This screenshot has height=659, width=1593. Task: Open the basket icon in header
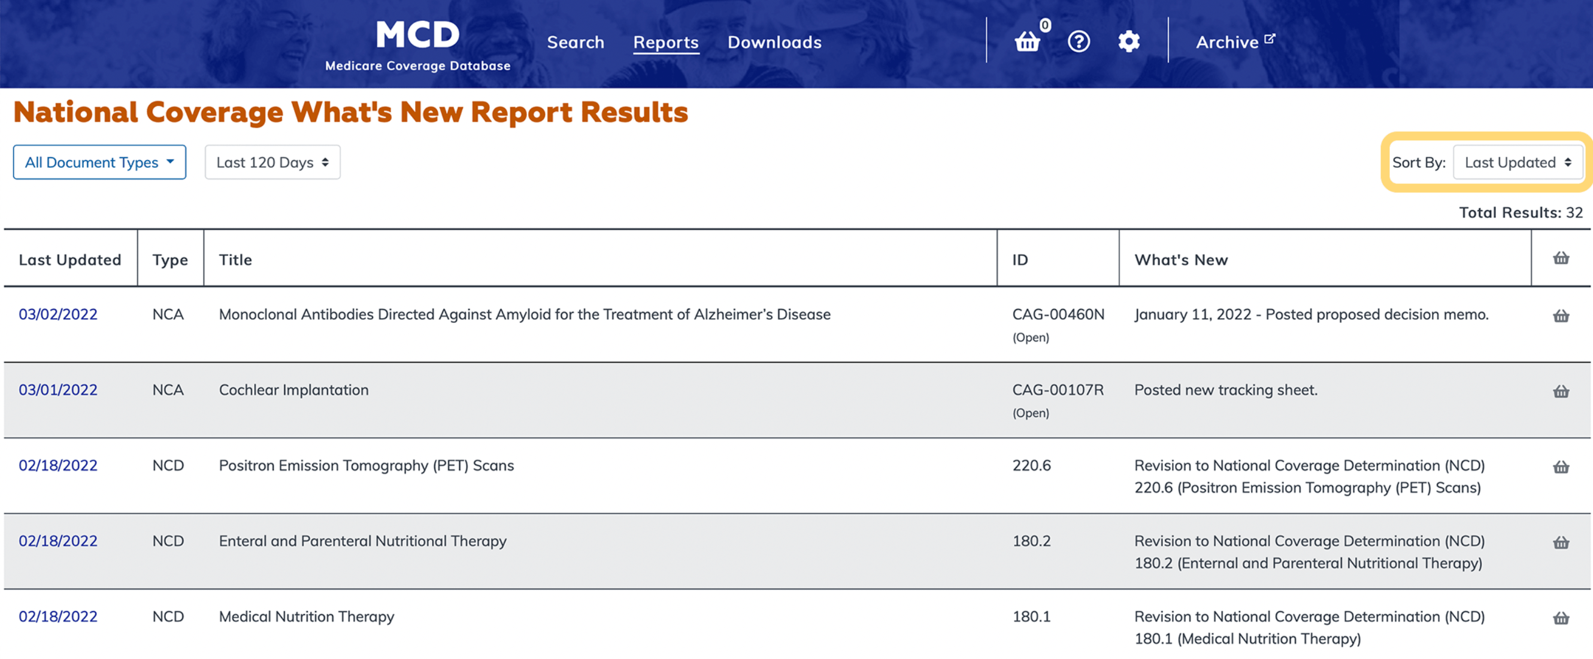1027,41
